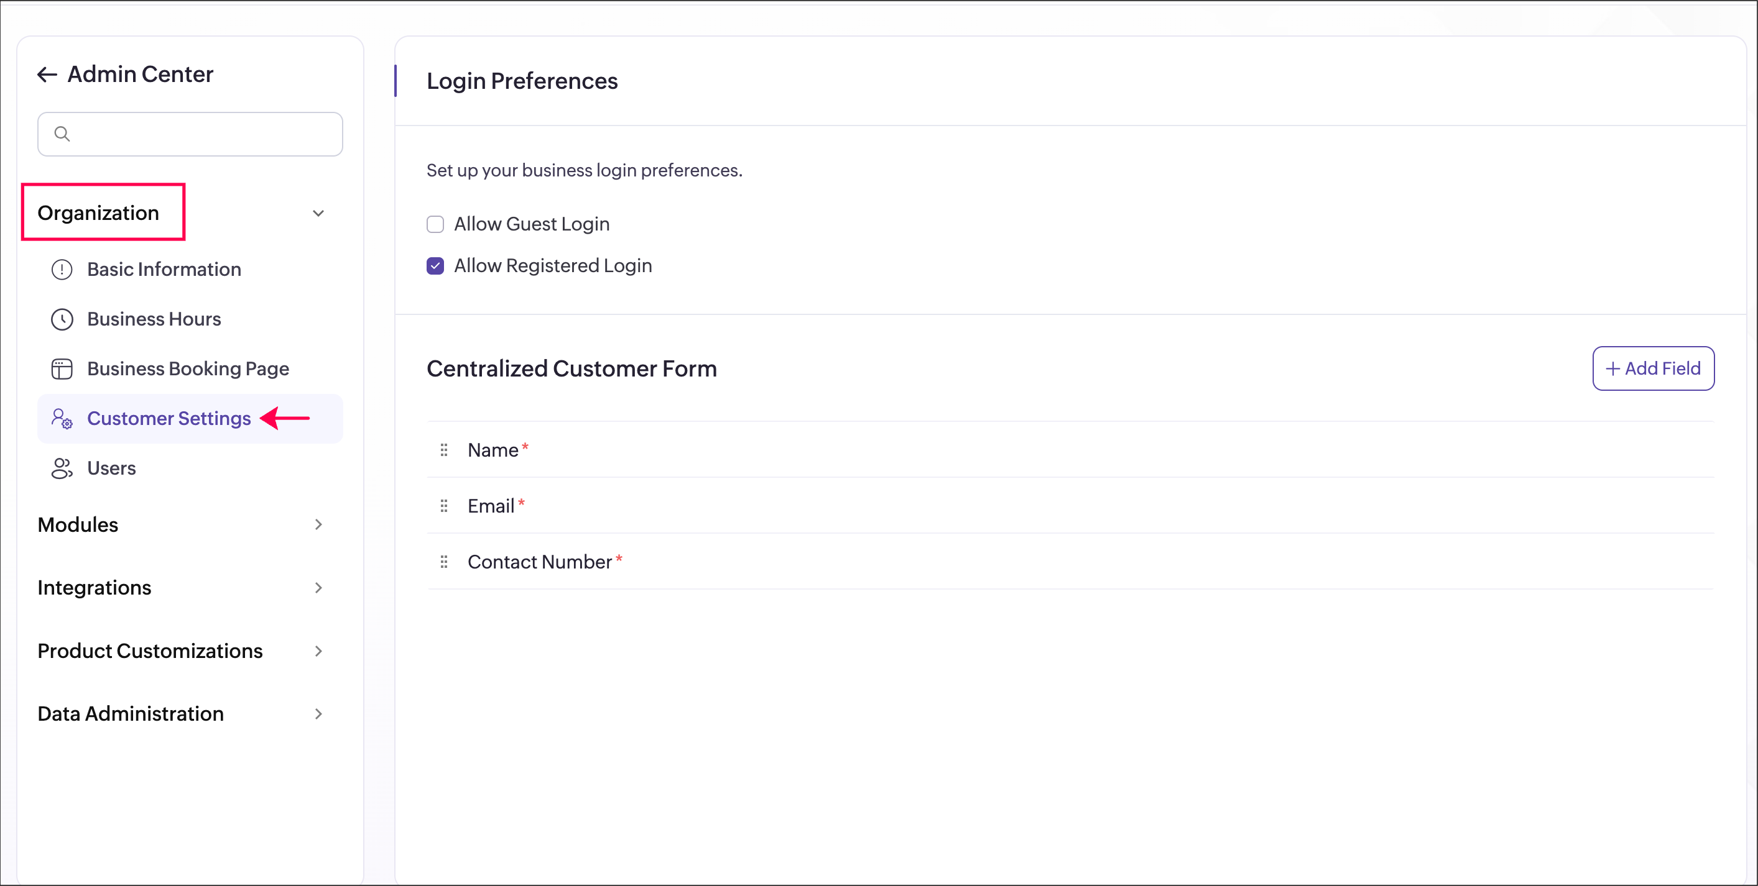Click the drag handle beside Contact Number
Image resolution: width=1758 pixels, height=886 pixels.
[443, 562]
